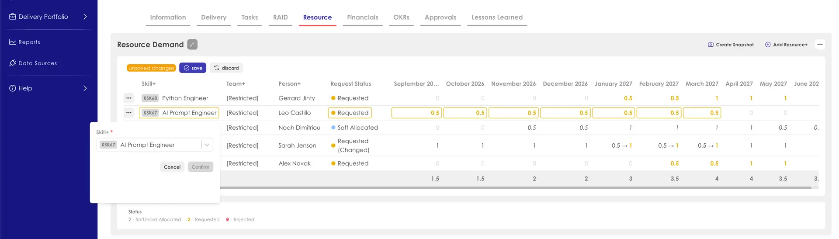Edit Leo Castillo's November 2026 allocation field
This screenshot has width=839, height=239.
point(514,113)
